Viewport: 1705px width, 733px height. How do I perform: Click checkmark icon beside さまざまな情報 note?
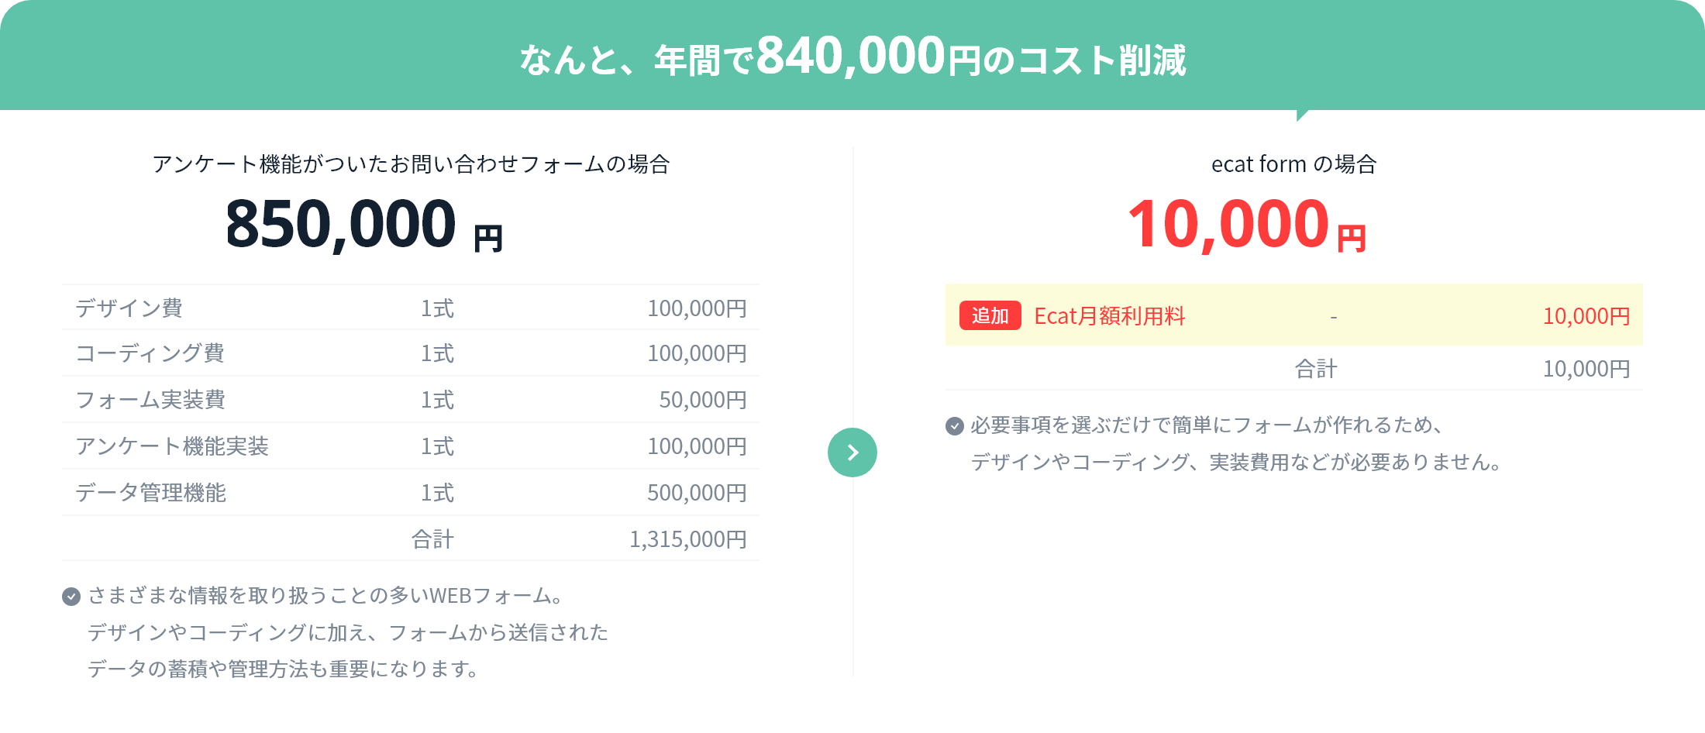(71, 596)
